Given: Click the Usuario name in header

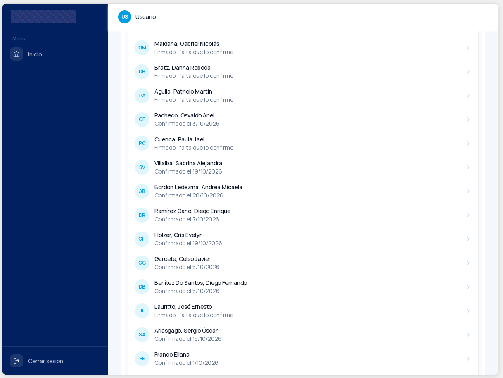Looking at the screenshot, I should (146, 17).
